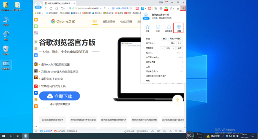
Task: Open the 历史 clock icon in menu
Action: pyautogui.click(x=158, y=28)
